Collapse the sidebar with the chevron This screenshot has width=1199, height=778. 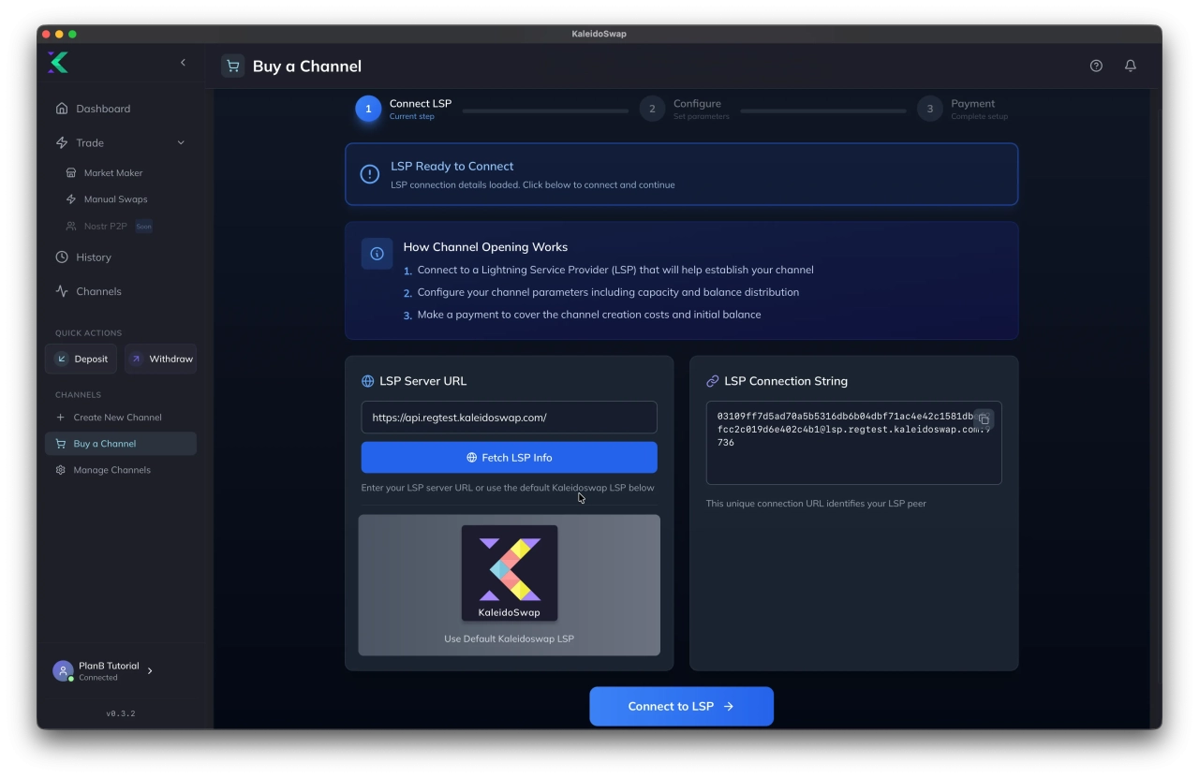pyautogui.click(x=183, y=63)
